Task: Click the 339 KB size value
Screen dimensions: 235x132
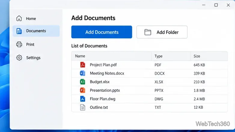Action: coord(199,73)
